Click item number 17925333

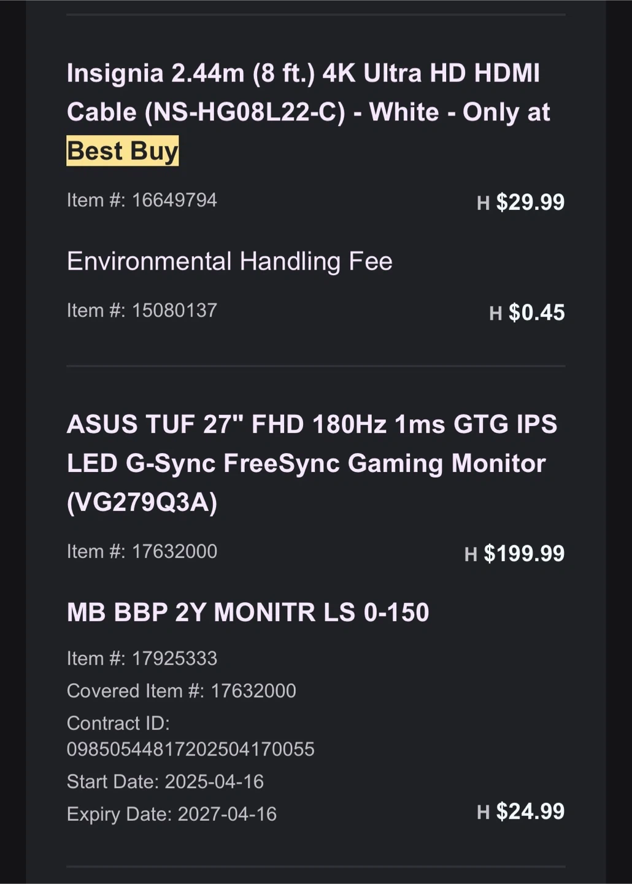tap(142, 659)
